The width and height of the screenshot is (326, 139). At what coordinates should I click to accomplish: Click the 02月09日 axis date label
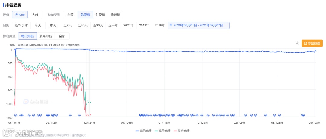pos(239,123)
